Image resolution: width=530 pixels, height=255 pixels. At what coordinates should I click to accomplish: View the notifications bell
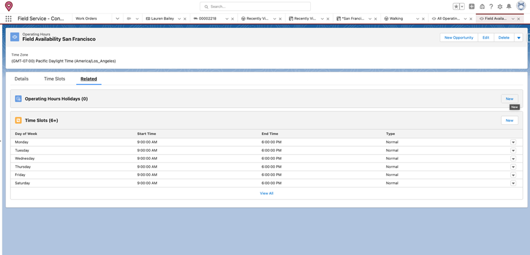pos(509,7)
